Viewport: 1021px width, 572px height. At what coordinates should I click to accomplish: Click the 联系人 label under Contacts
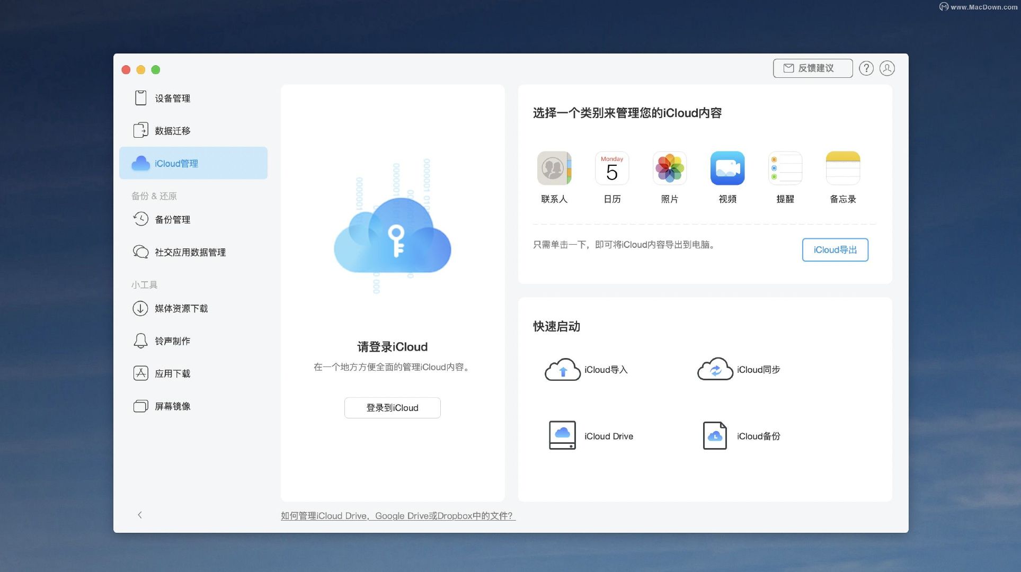[x=554, y=199]
